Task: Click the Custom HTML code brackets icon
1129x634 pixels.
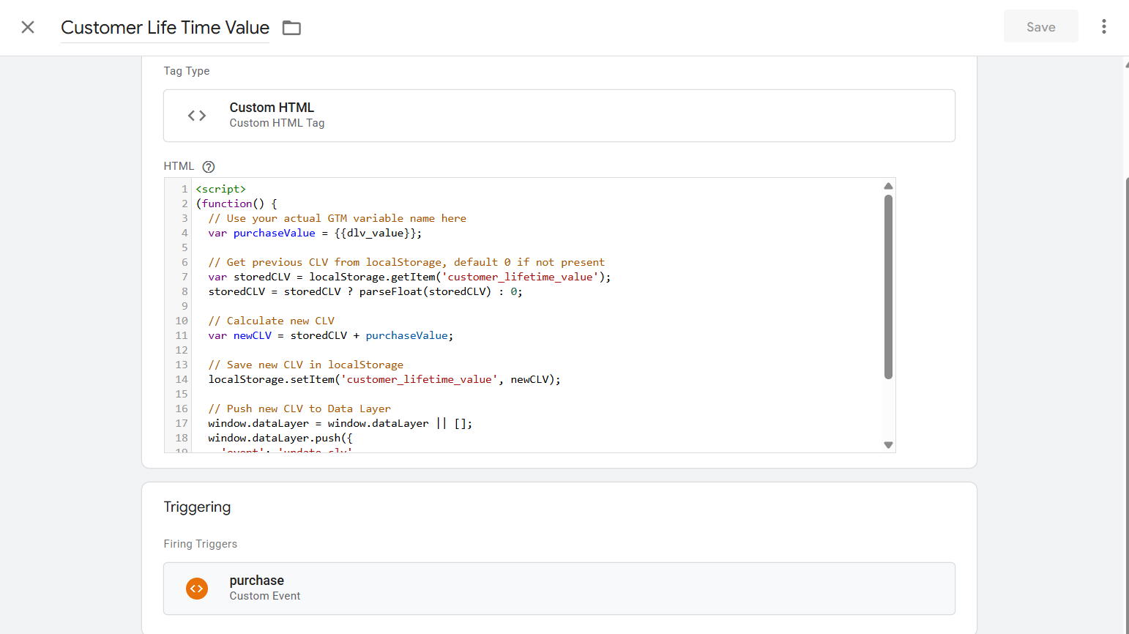Action: 197,116
